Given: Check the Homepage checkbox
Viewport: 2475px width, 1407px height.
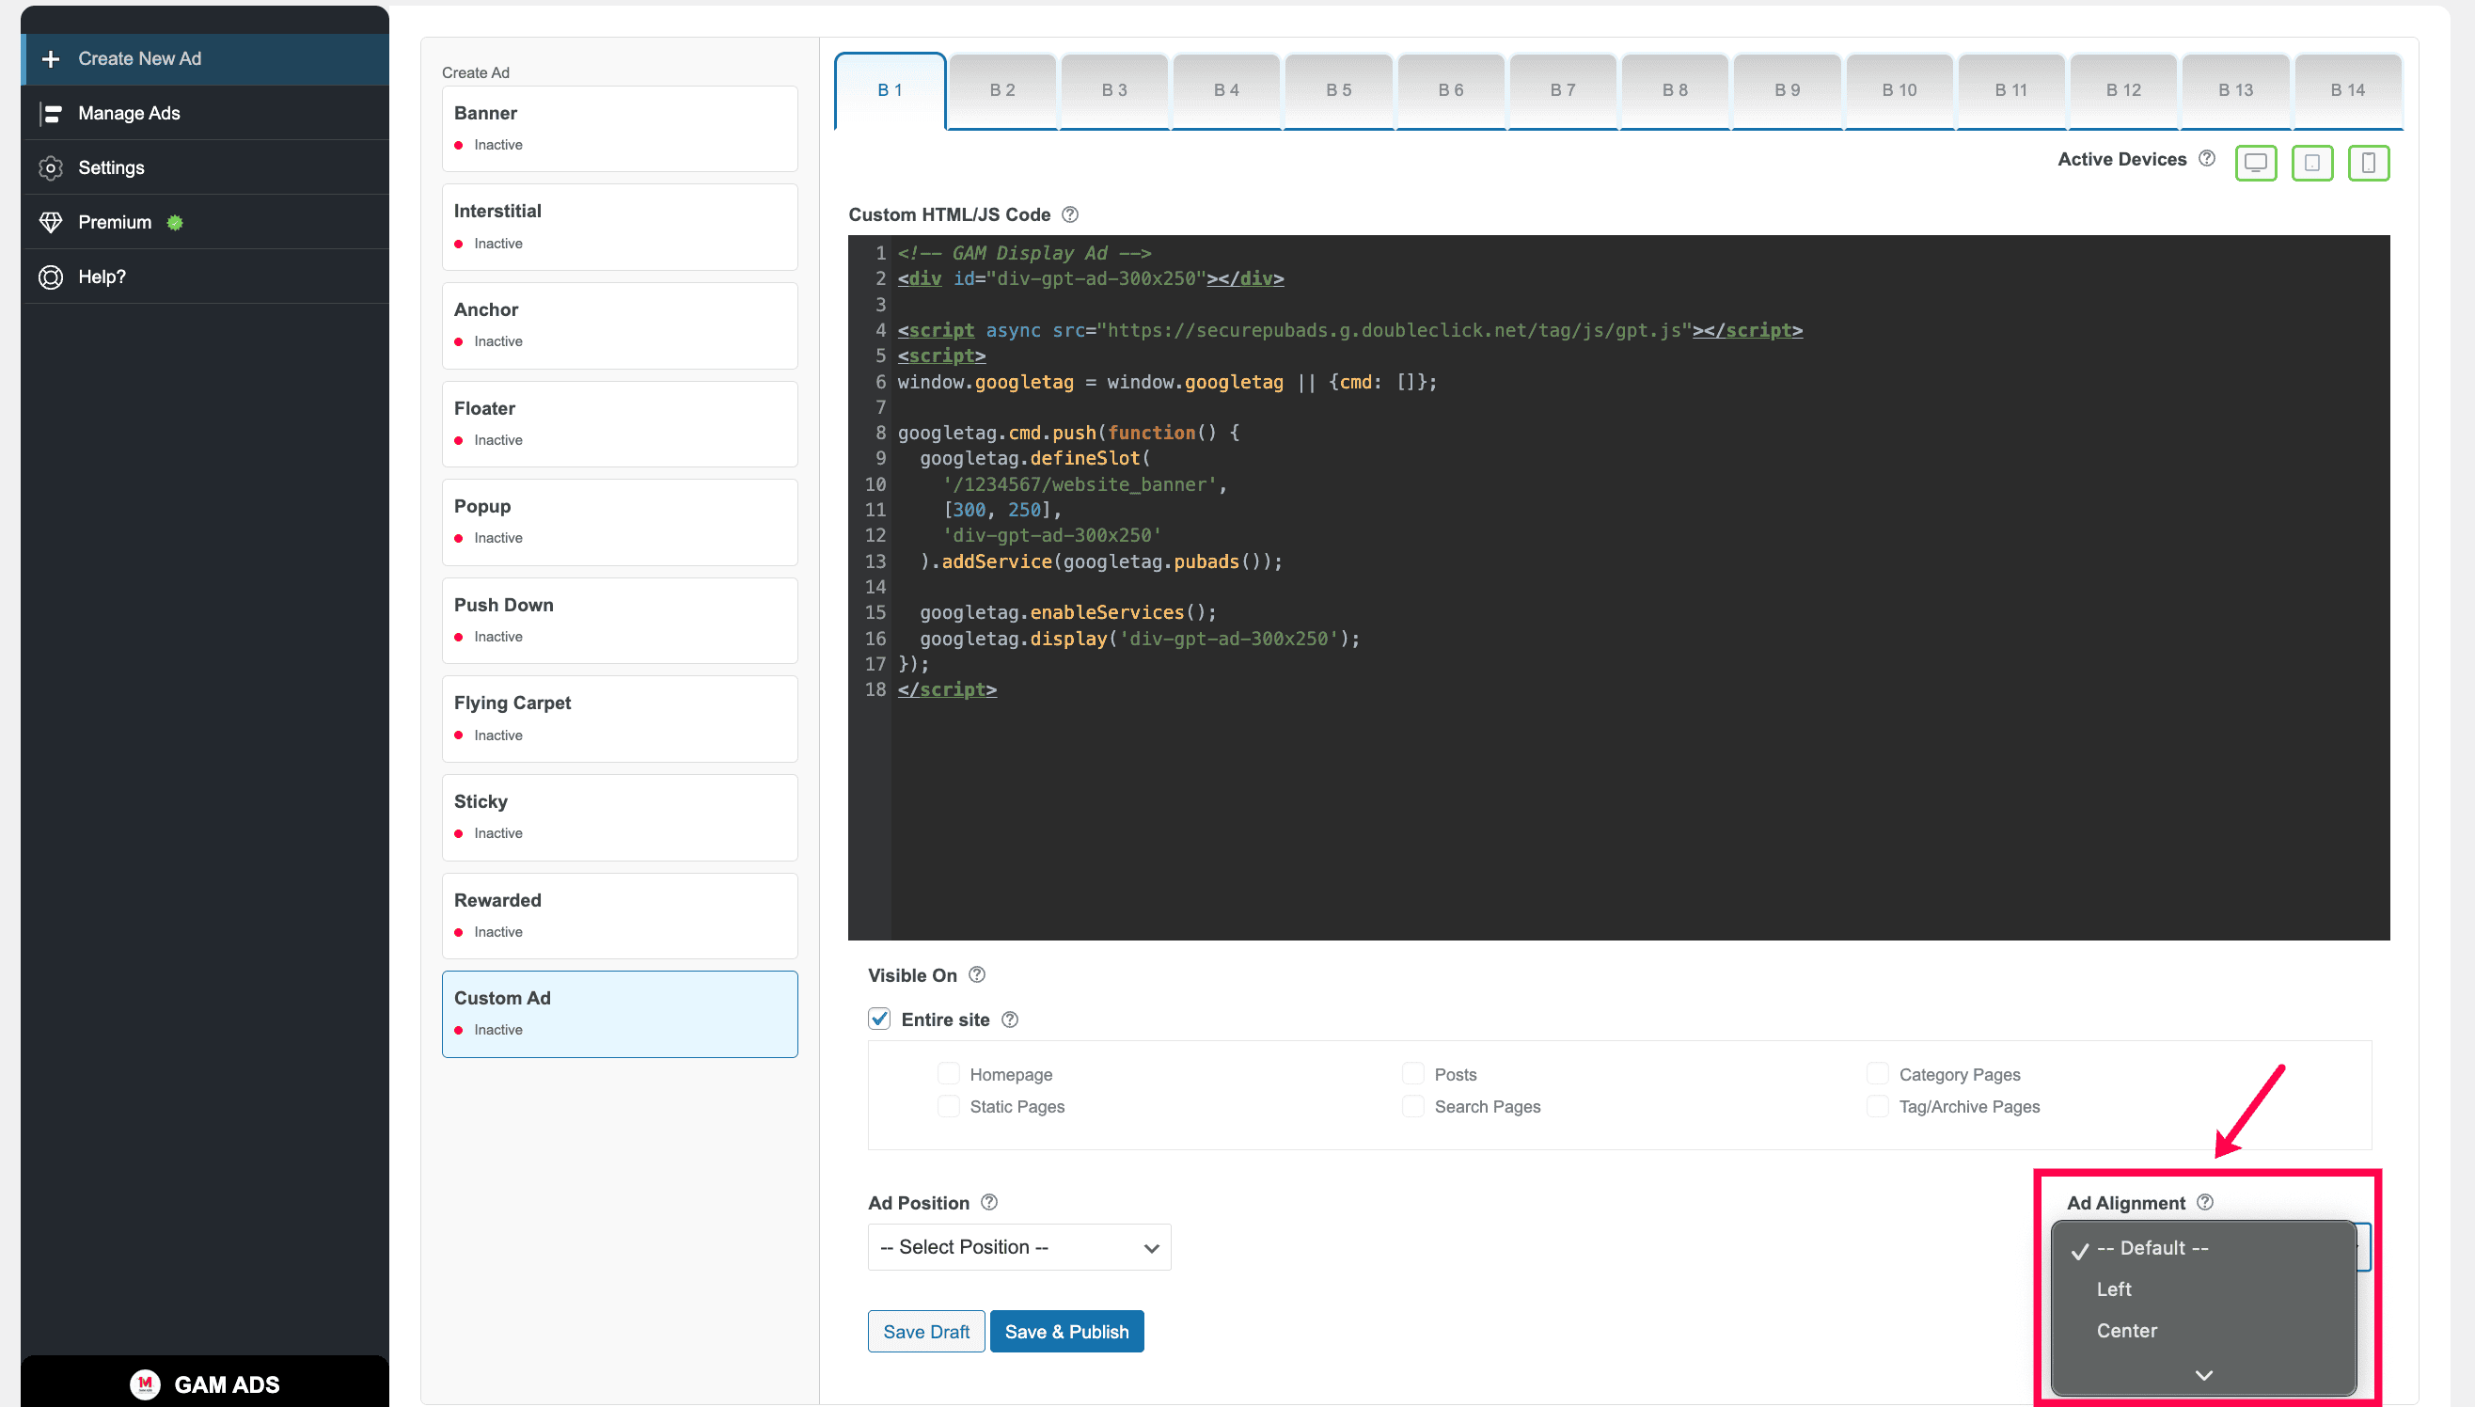Looking at the screenshot, I should (949, 1074).
